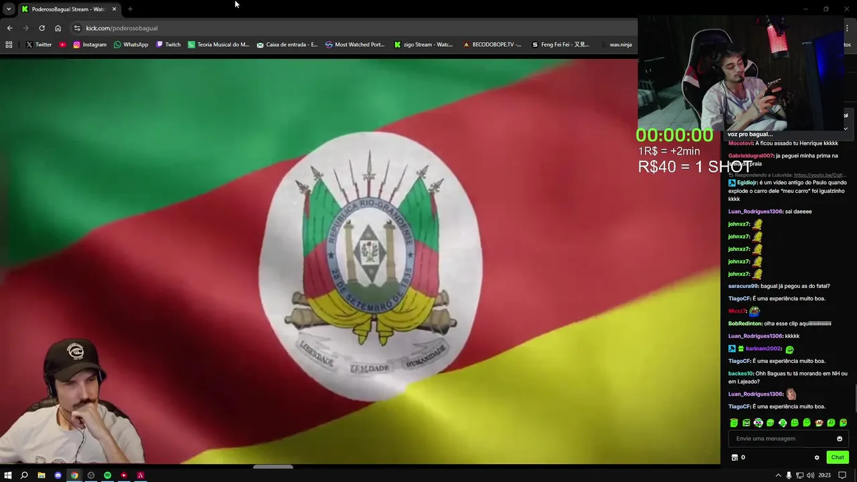The height and width of the screenshot is (482, 857).
Task: Open Windows notification center
Action: [x=842, y=475]
